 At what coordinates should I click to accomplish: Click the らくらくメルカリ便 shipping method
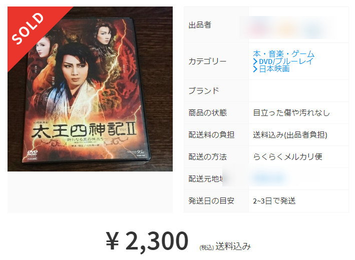click(287, 156)
